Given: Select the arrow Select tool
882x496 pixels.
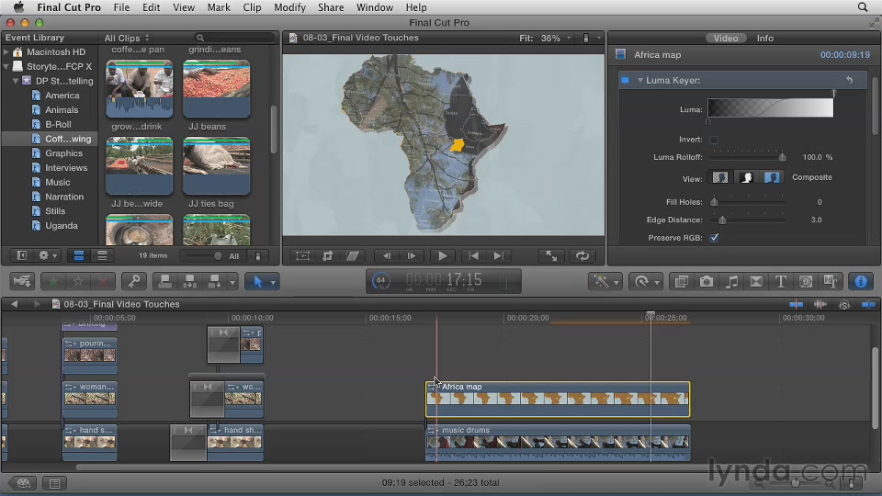Looking at the screenshot, I should [x=257, y=281].
